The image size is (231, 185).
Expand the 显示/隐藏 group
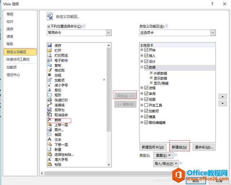point(151,83)
